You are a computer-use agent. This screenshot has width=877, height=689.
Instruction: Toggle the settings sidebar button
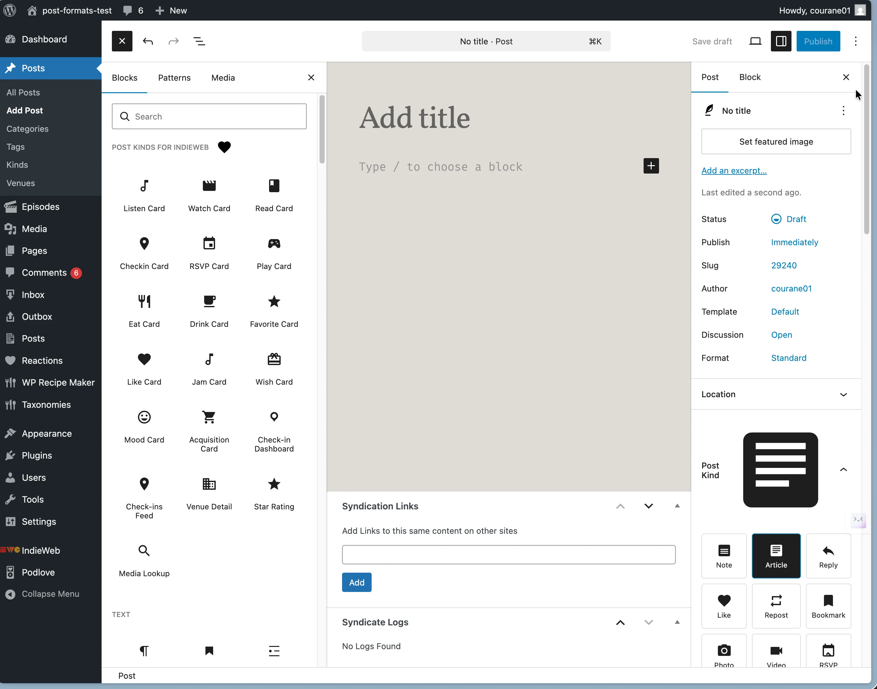click(x=781, y=41)
